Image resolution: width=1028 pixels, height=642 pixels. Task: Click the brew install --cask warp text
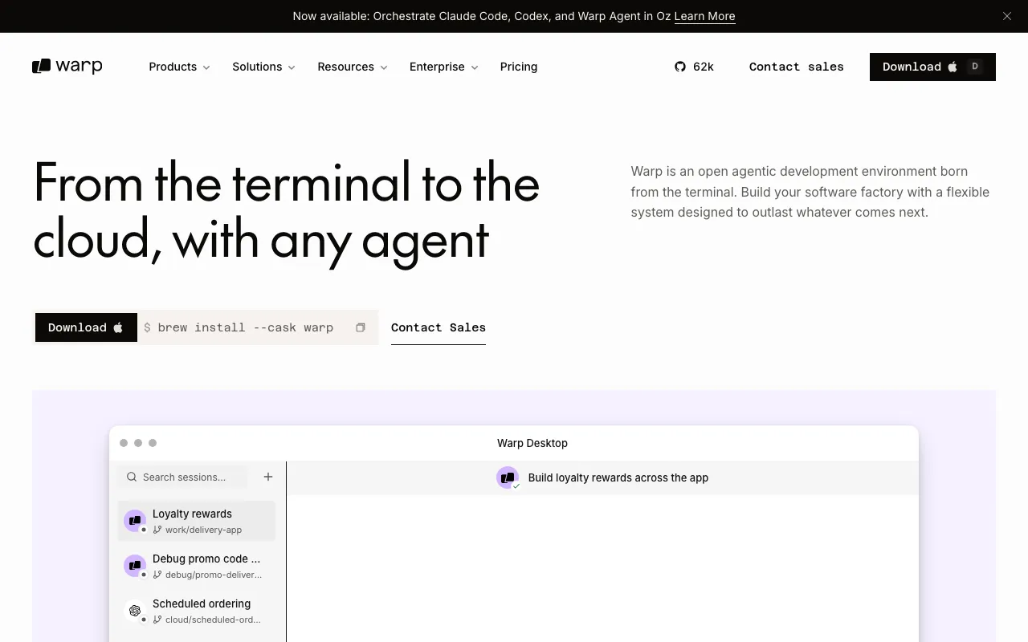pyautogui.click(x=245, y=327)
